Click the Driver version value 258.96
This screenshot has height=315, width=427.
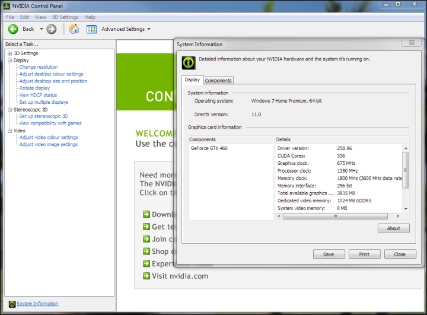[345, 148]
